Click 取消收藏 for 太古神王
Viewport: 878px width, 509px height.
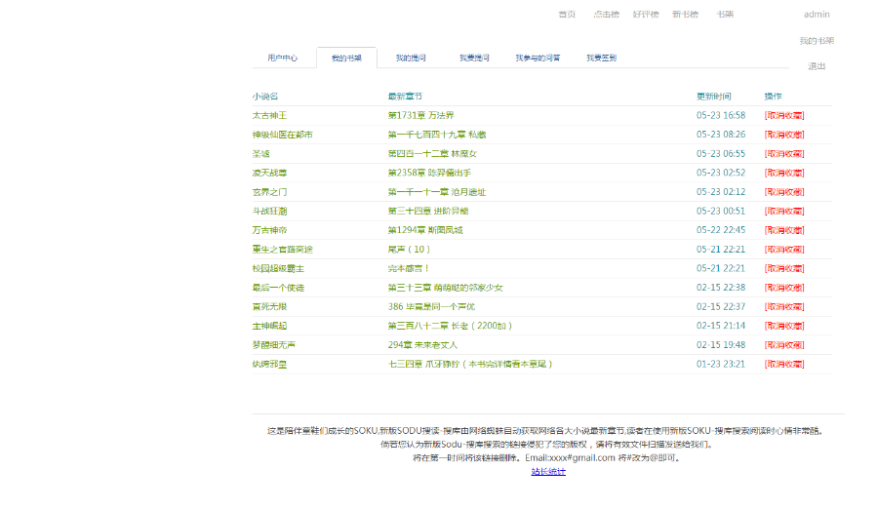click(x=784, y=115)
